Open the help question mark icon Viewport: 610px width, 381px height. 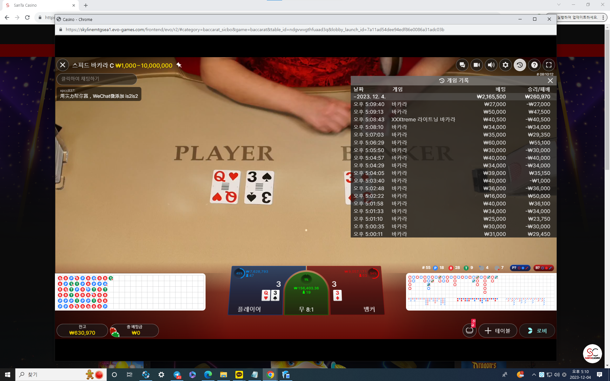[534, 65]
